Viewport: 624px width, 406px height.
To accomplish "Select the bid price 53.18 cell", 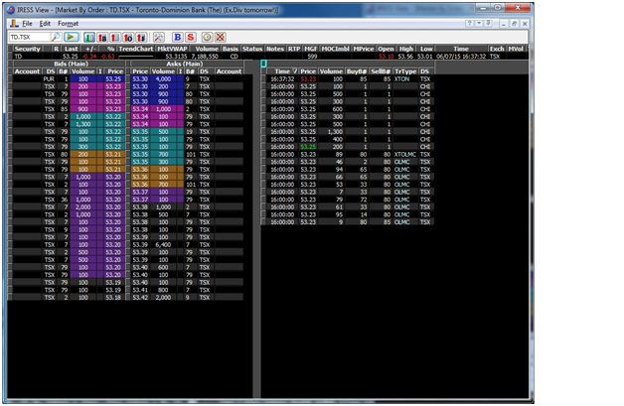I will [113, 298].
